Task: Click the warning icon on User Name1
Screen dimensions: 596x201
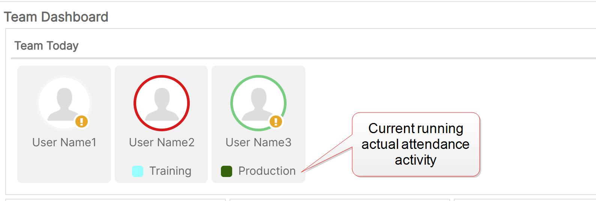Action: point(81,121)
